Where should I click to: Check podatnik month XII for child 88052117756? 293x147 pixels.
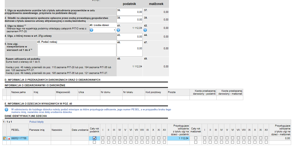pyautogui.click(x=165, y=138)
